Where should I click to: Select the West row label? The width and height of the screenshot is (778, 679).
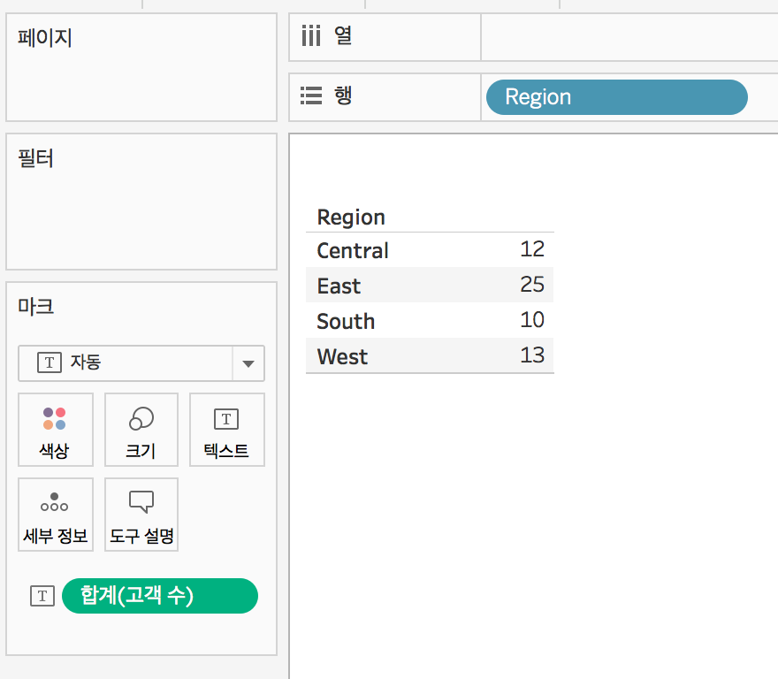pos(342,357)
